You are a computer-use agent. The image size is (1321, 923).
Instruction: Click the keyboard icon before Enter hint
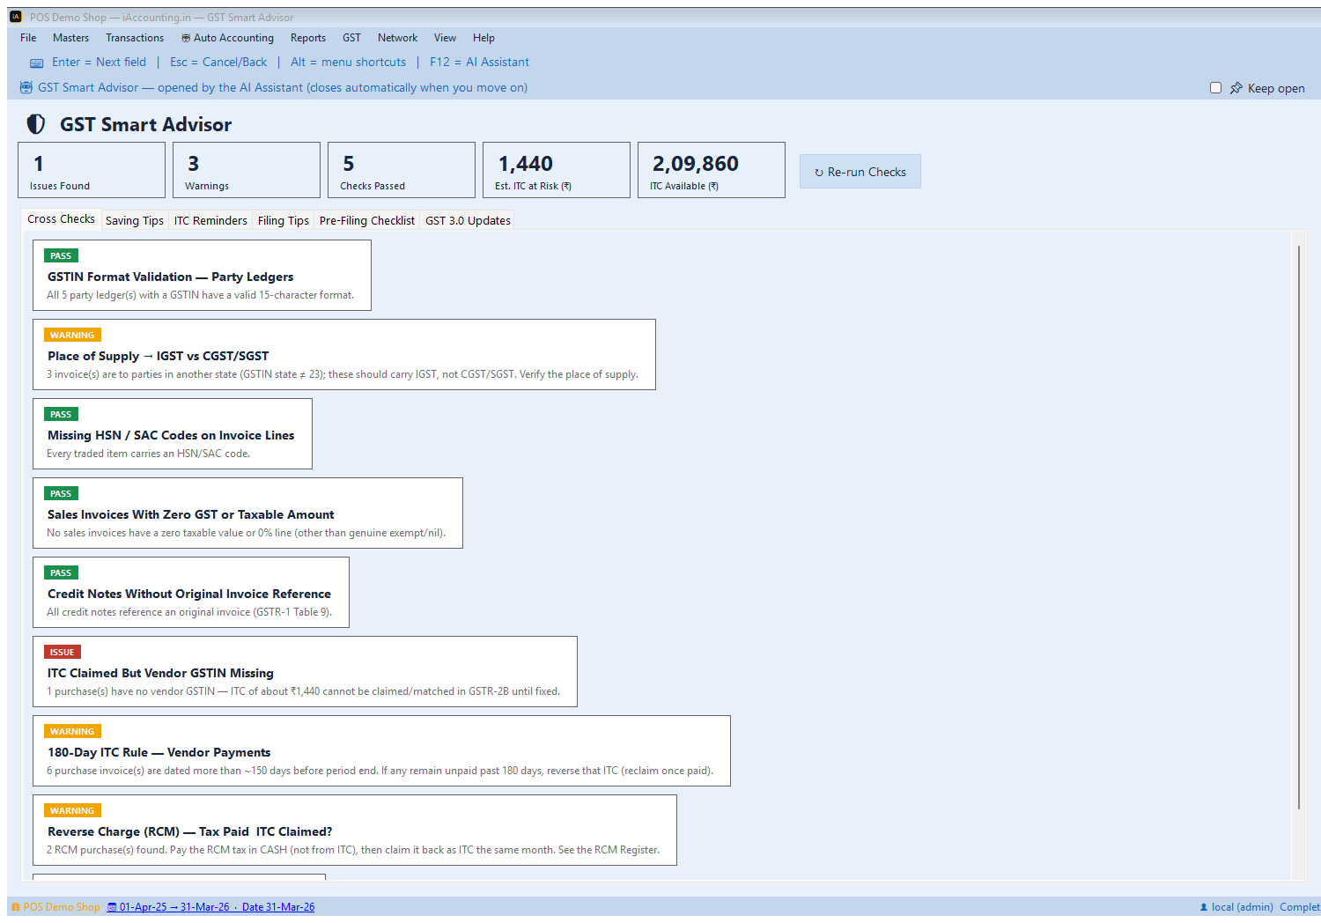click(x=36, y=63)
